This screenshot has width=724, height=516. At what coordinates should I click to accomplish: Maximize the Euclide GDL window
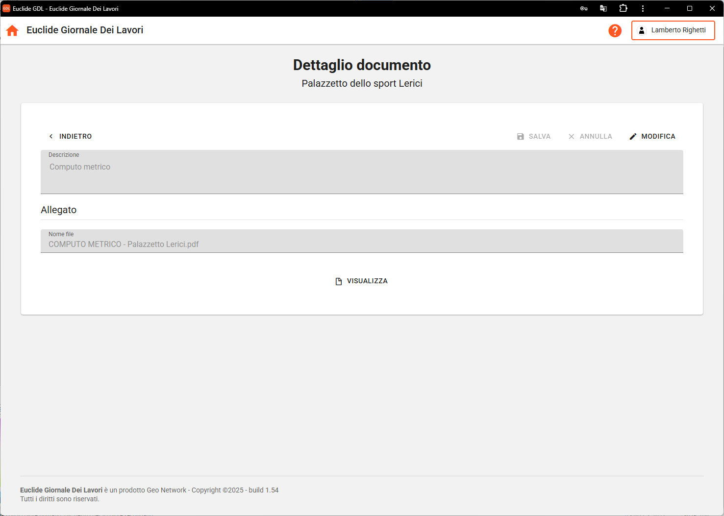(690, 8)
